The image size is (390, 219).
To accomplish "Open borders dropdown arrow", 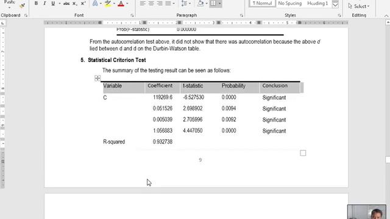I will click(x=219, y=4).
